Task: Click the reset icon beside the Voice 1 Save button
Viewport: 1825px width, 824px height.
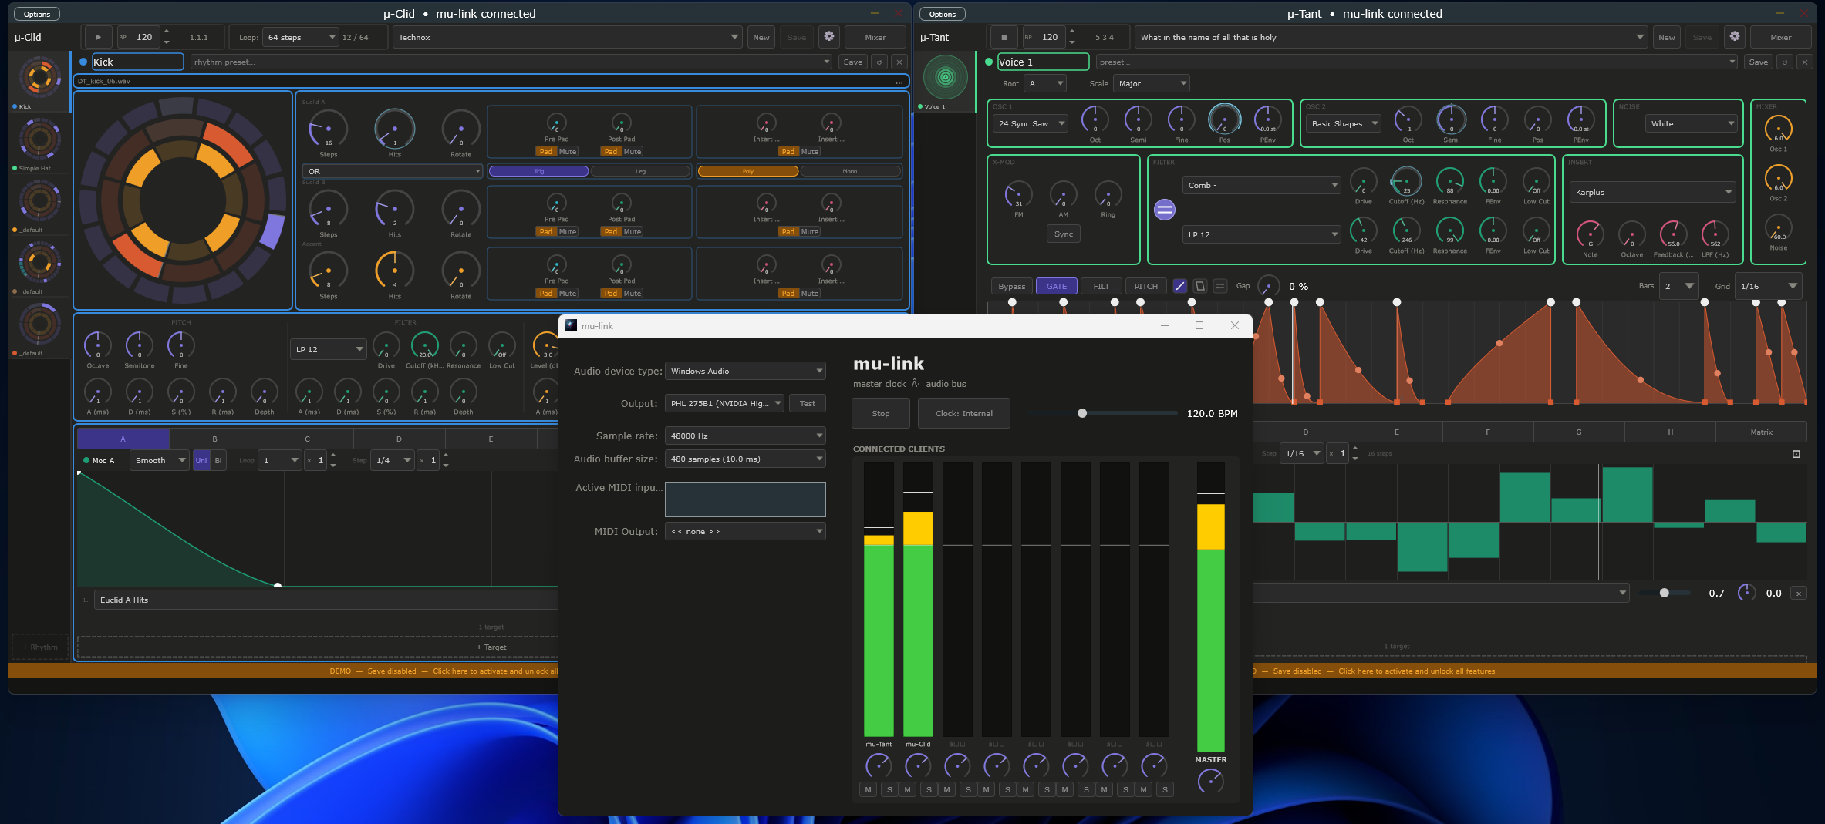Action: click(x=1784, y=62)
